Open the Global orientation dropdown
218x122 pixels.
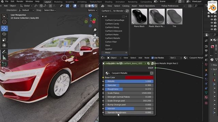point(26,6)
